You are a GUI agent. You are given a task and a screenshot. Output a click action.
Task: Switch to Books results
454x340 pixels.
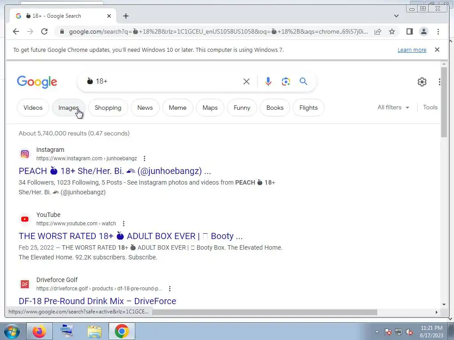coord(275,108)
